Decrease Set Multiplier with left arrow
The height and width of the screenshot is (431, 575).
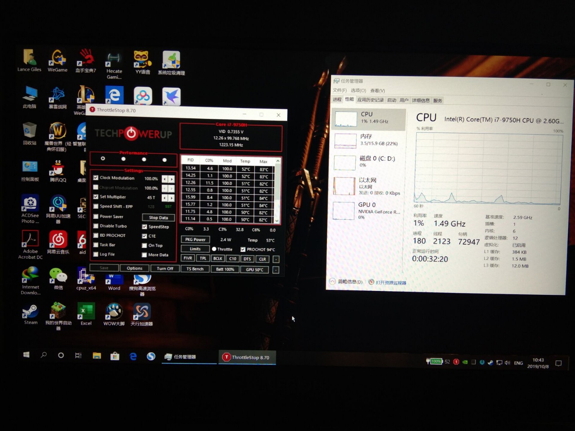pyautogui.click(x=165, y=198)
